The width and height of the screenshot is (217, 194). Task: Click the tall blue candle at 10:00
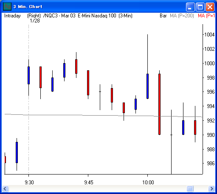pyautogui.click(x=147, y=86)
